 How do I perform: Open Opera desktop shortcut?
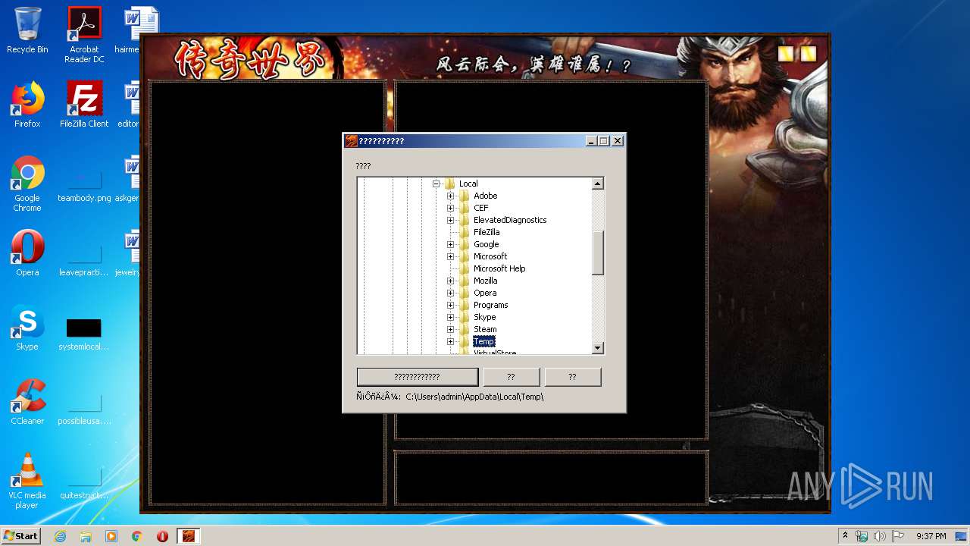coord(27,253)
